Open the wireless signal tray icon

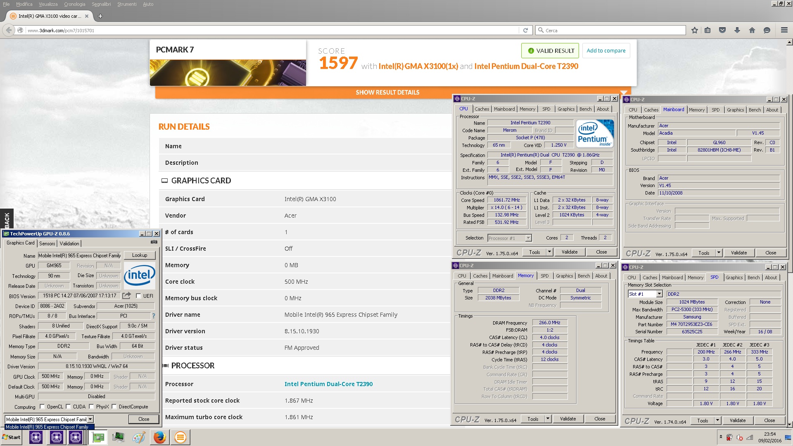click(750, 437)
